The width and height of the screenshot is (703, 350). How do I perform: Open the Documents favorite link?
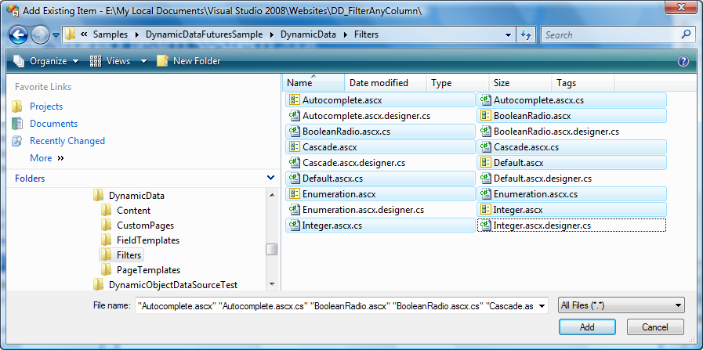[54, 124]
